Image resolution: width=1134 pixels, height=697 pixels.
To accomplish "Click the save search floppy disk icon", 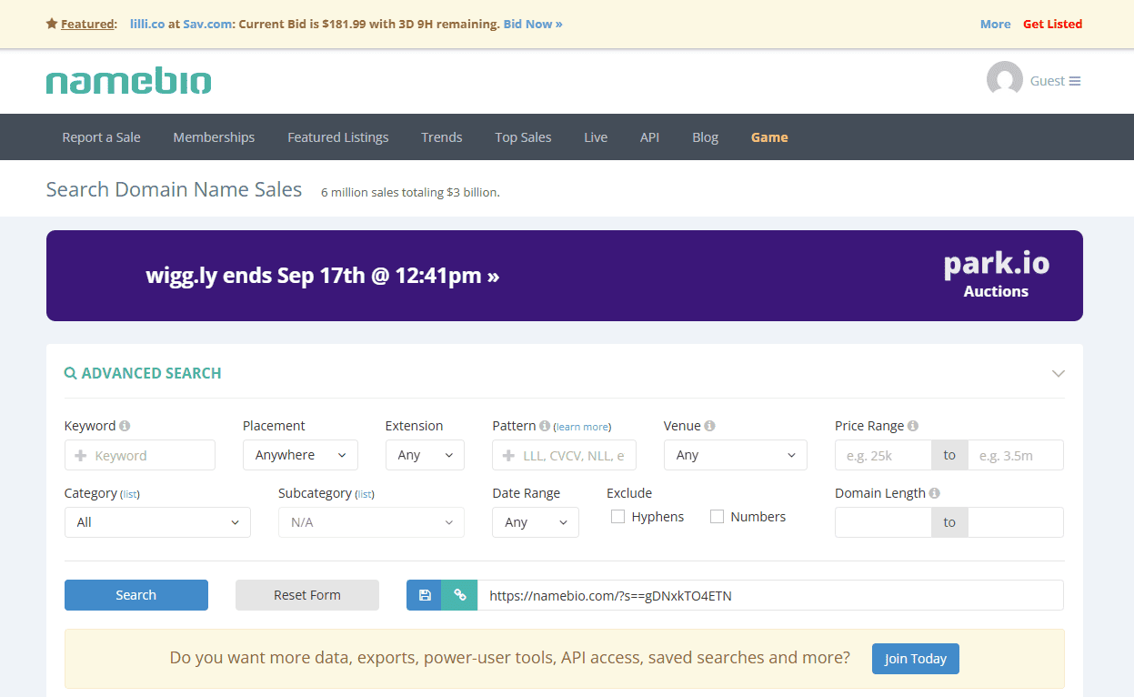I will coord(424,595).
